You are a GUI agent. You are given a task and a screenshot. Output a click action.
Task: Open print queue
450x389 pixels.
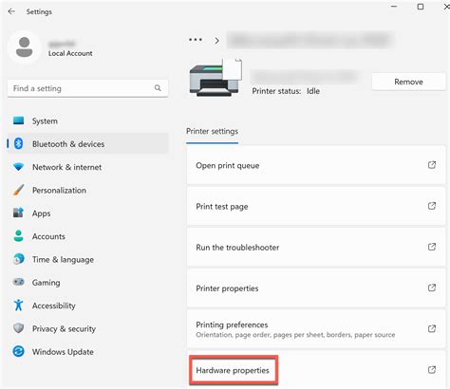[x=316, y=165]
